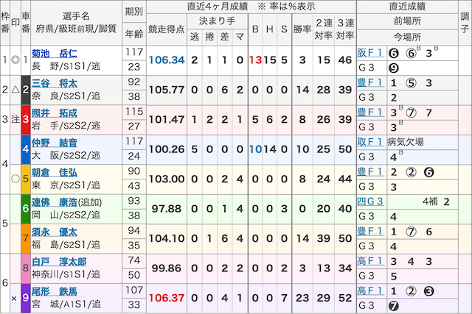Open rider 連佛 康浩 profile link
472x314 pixels.
[x=54, y=202]
